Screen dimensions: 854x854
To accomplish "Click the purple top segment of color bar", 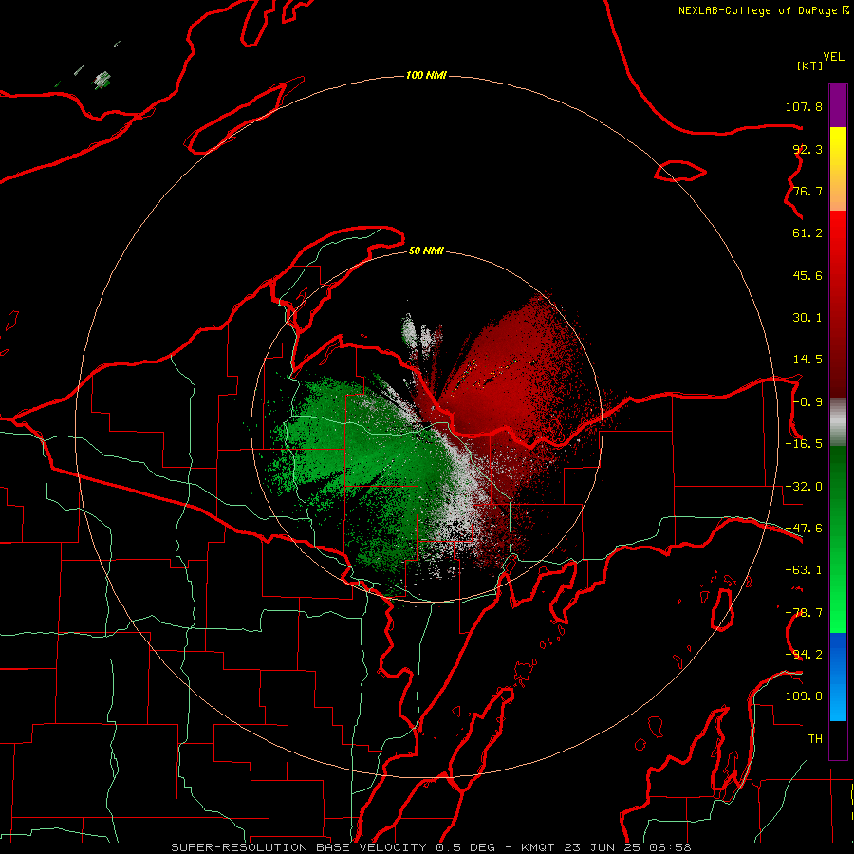I will point(838,105).
